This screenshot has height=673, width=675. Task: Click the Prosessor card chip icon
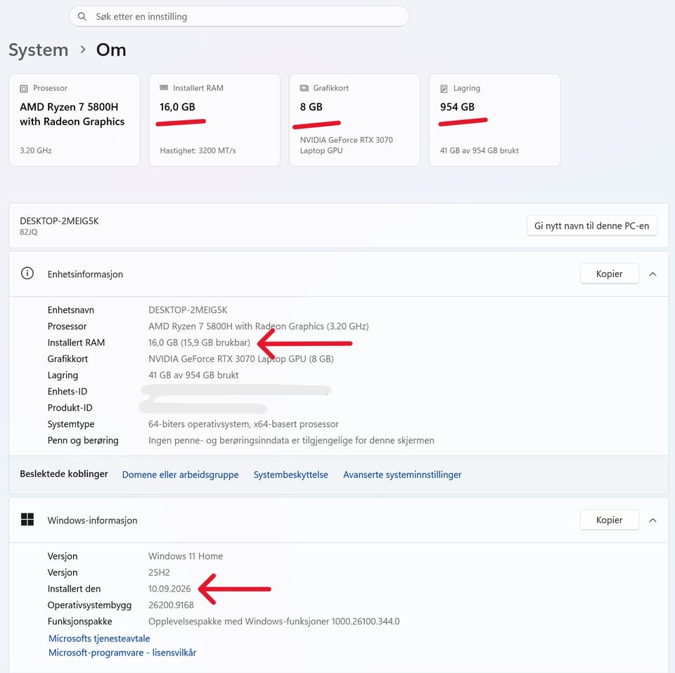click(24, 89)
